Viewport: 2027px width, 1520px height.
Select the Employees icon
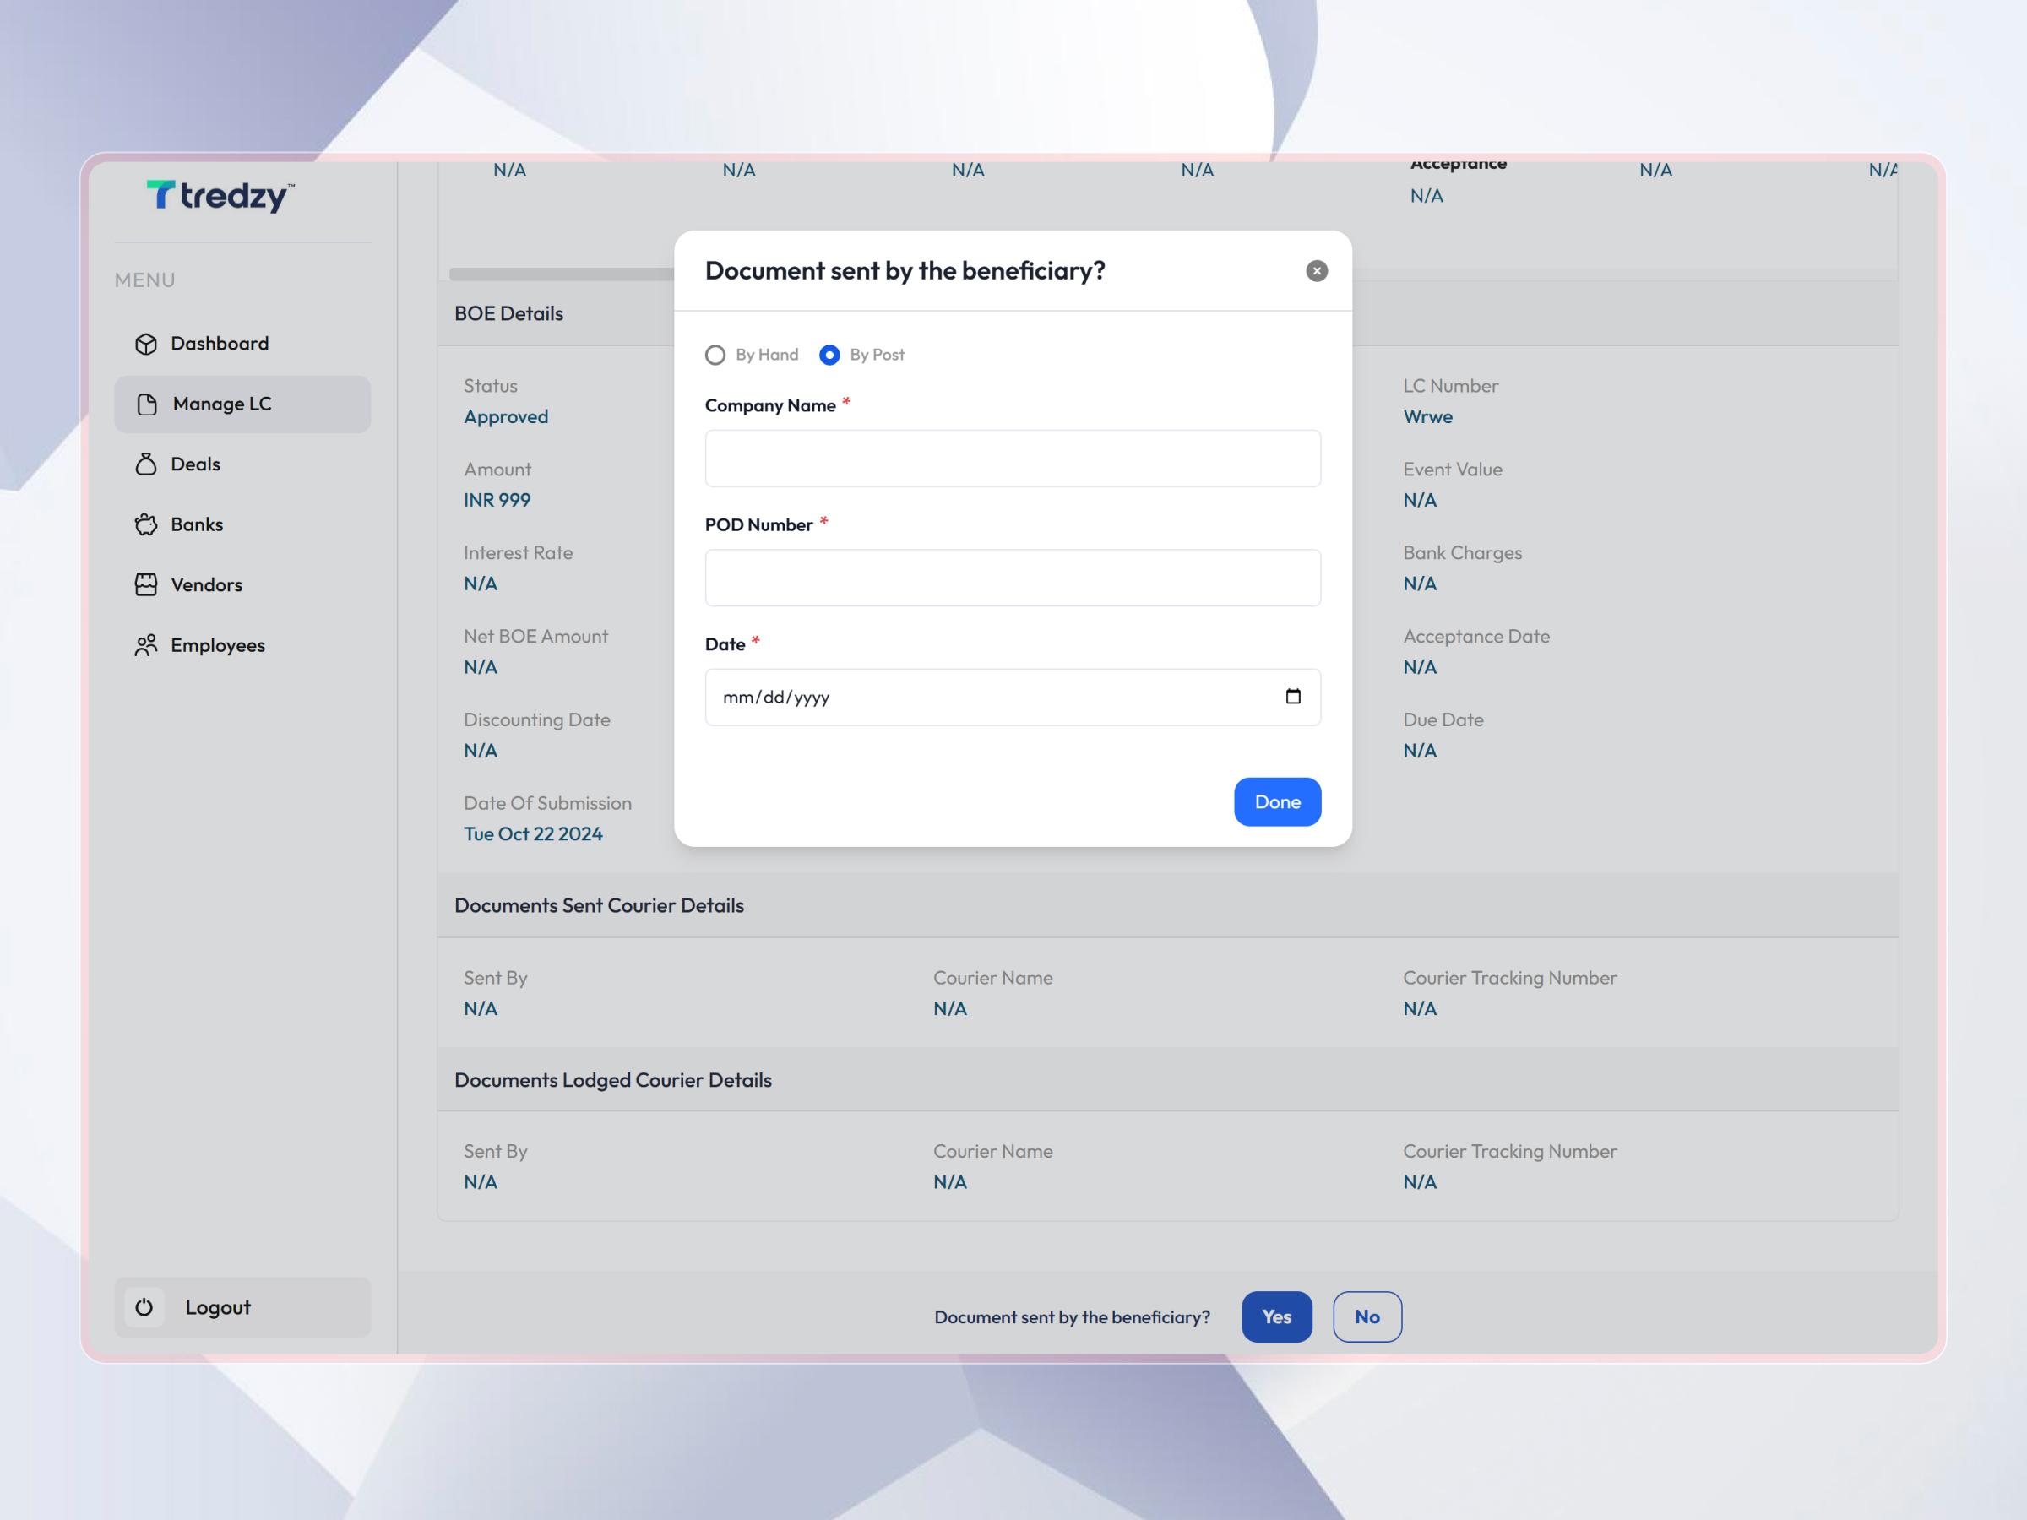pyautogui.click(x=147, y=645)
